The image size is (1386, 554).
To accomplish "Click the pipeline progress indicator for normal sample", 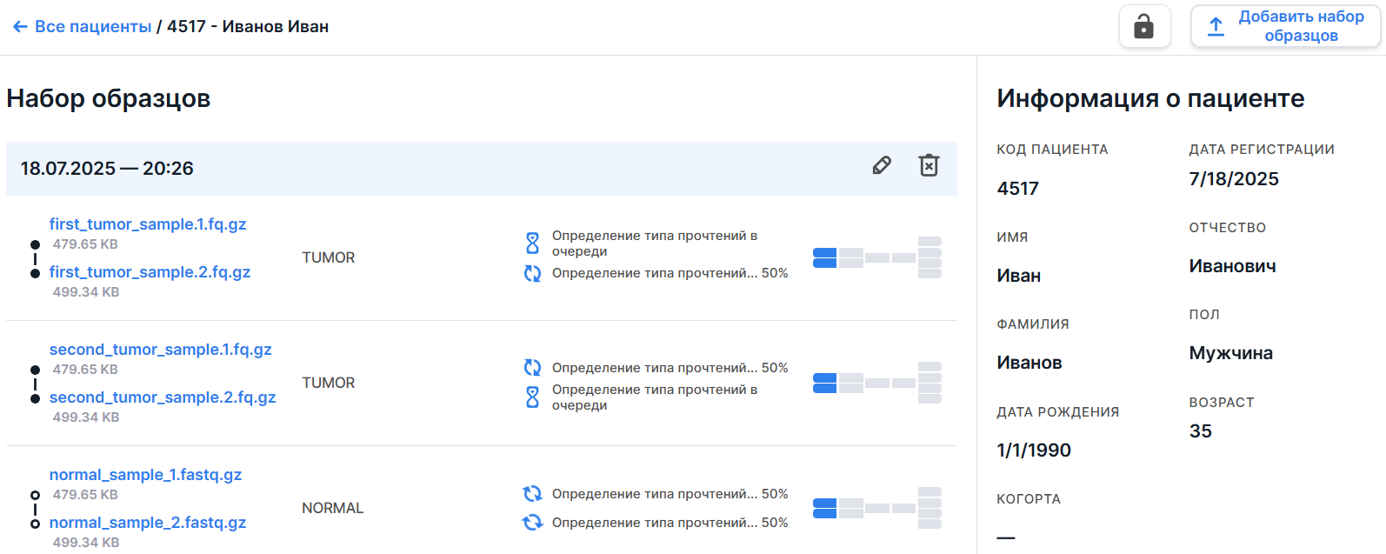I will [876, 508].
